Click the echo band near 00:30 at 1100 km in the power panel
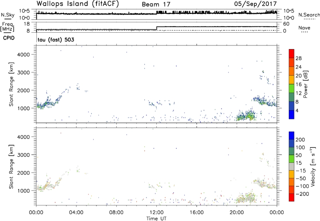 tap(42, 105)
